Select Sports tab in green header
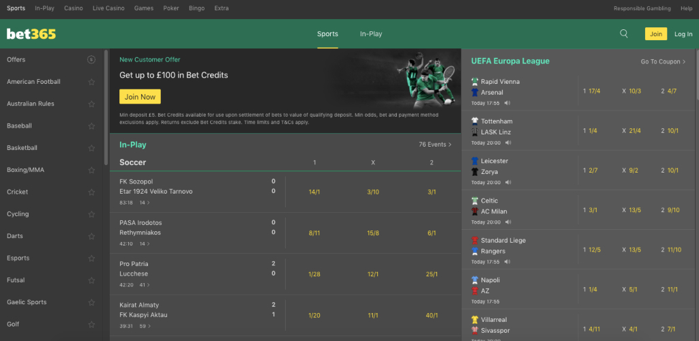This screenshot has width=699, height=341. point(327,34)
